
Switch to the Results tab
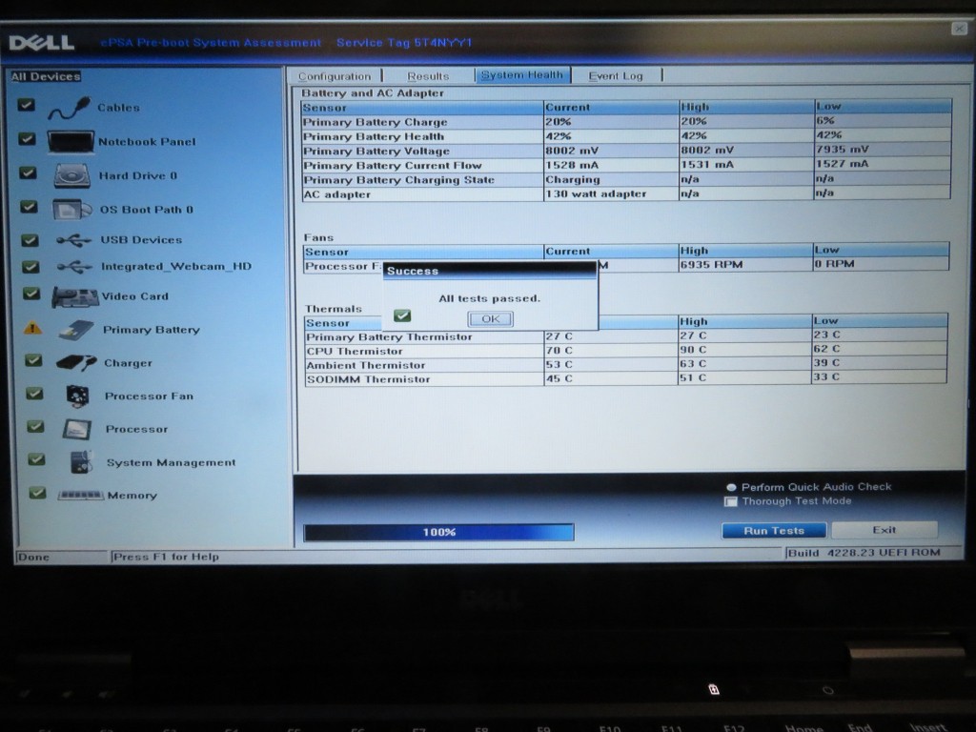pyautogui.click(x=428, y=76)
